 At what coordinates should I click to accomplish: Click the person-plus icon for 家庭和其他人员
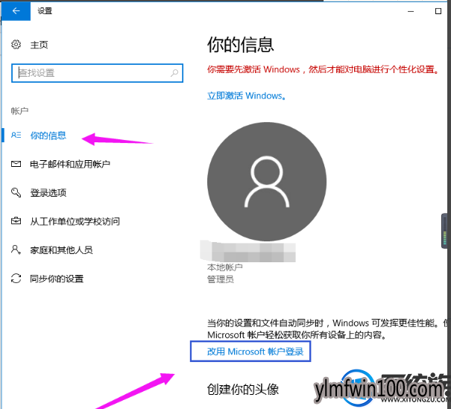pyautogui.click(x=16, y=250)
